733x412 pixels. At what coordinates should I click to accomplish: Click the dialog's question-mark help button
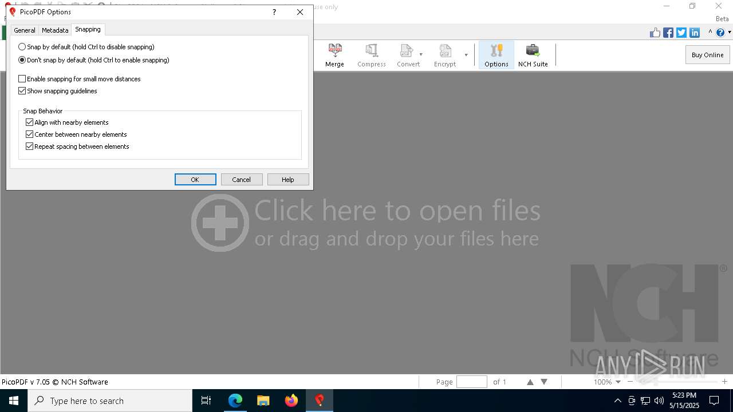[x=274, y=12]
